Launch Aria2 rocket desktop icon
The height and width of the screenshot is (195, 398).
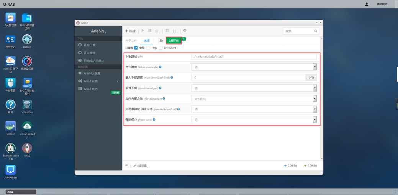(27, 148)
